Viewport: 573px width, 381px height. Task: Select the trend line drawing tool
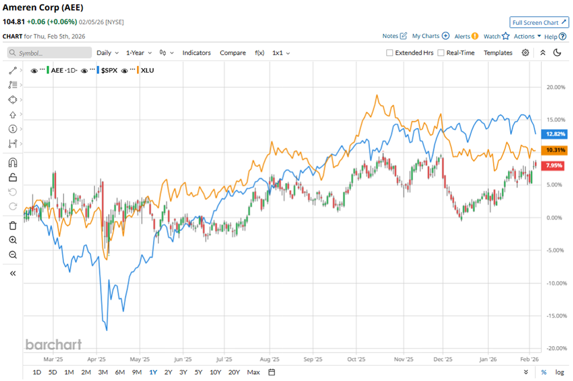(12, 71)
